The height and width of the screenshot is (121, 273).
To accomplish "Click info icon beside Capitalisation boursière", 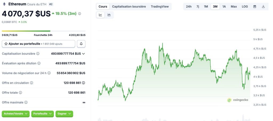I will tap(38, 53).
